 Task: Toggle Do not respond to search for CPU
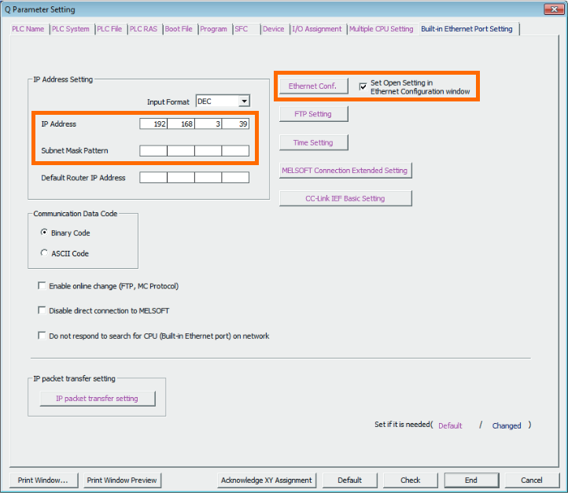pos(42,336)
